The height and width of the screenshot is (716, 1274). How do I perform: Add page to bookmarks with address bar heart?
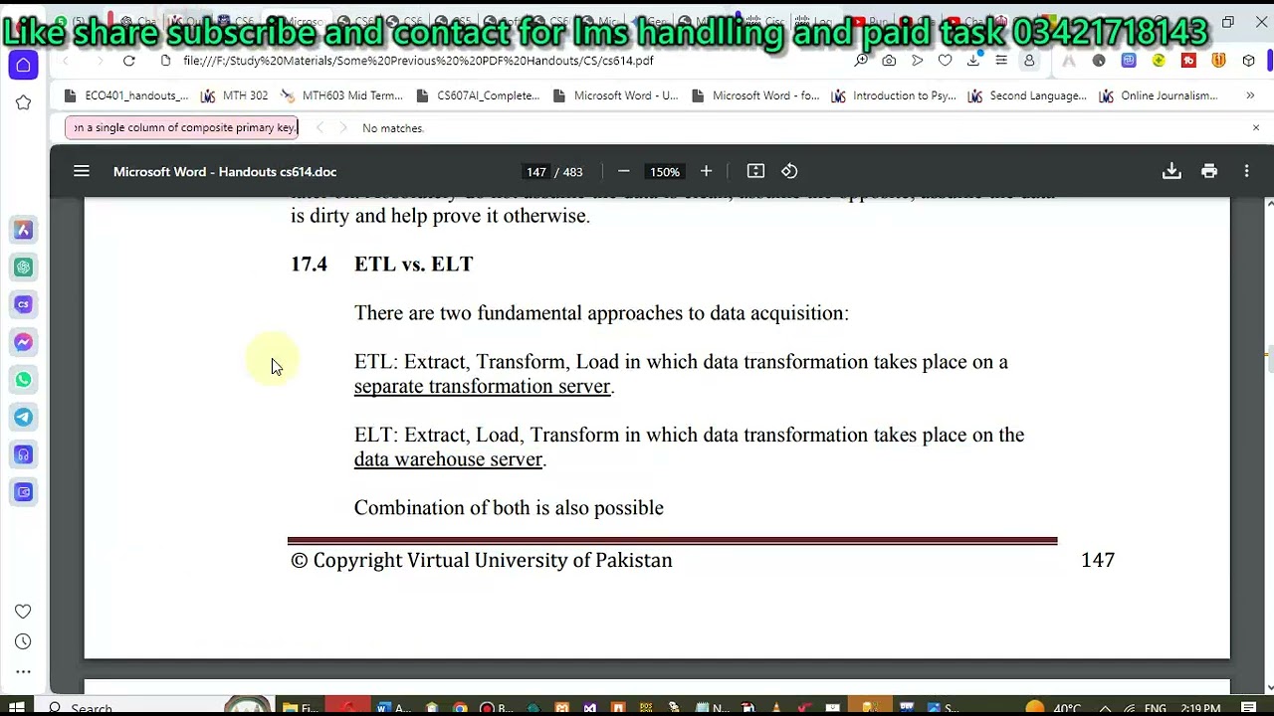[x=945, y=61]
